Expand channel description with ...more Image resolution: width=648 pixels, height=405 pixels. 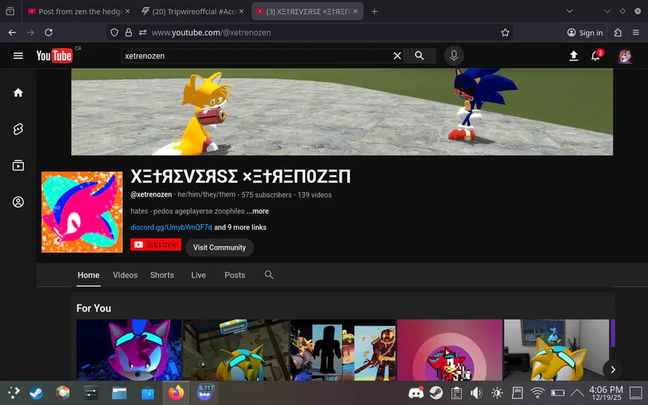click(258, 211)
